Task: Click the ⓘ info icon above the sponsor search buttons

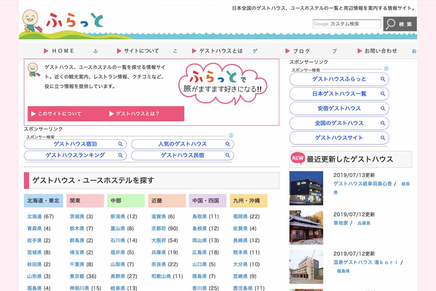Action: [x=231, y=136]
